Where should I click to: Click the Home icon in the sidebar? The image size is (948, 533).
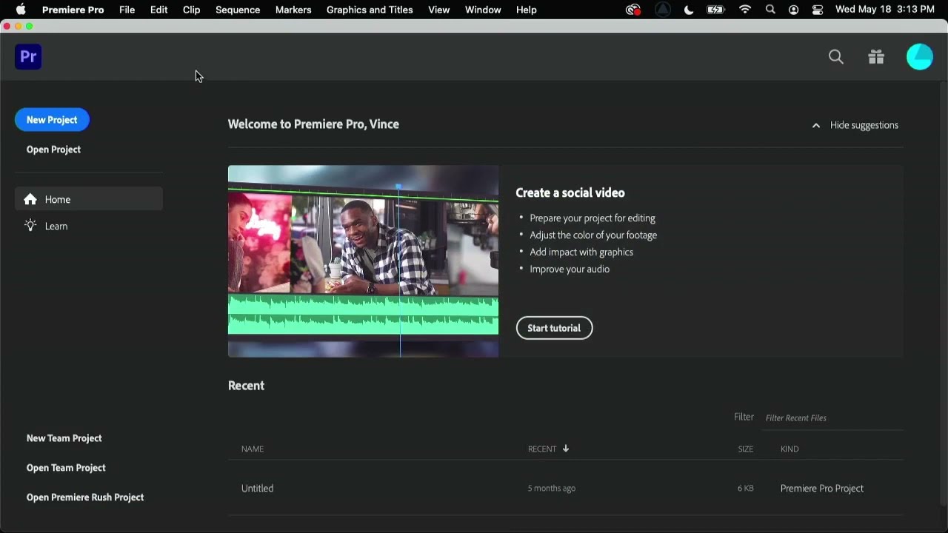pos(30,199)
